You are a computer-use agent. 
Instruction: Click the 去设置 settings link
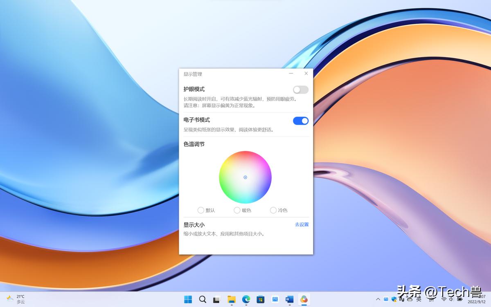tap(301, 224)
